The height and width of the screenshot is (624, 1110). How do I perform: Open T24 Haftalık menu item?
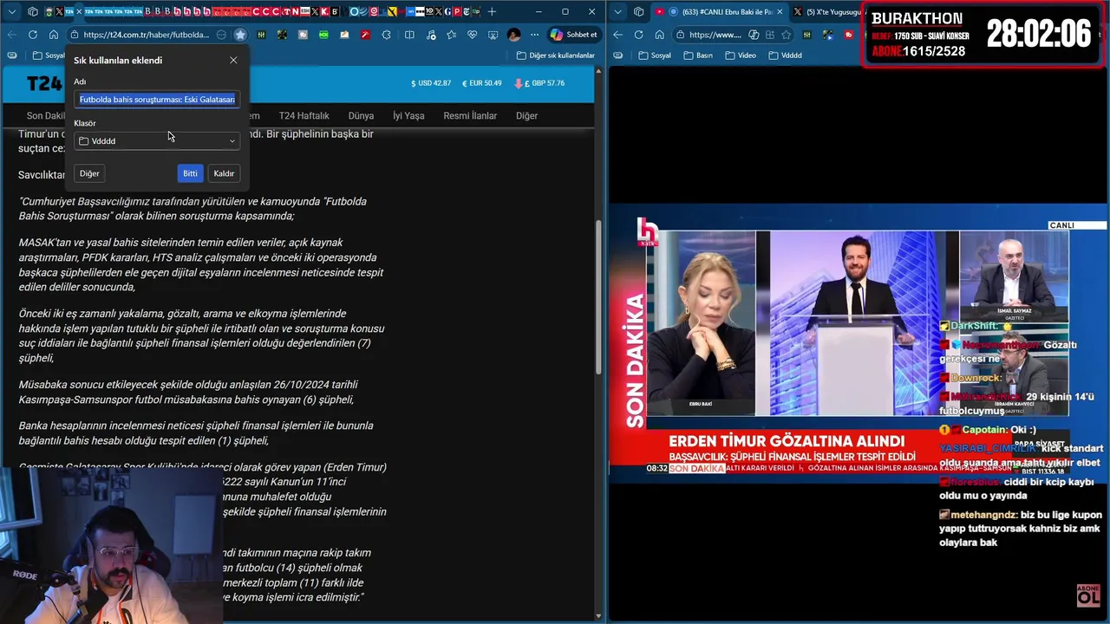pos(304,115)
